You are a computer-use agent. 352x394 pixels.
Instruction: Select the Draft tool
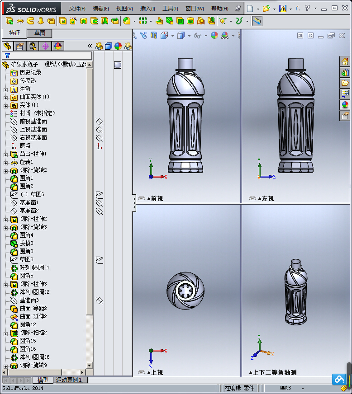[170, 21]
